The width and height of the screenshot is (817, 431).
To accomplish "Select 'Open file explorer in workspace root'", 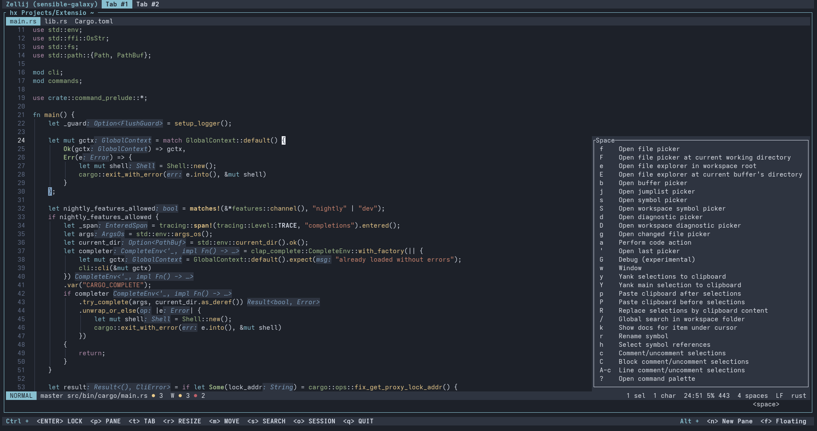I will point(701,166).
